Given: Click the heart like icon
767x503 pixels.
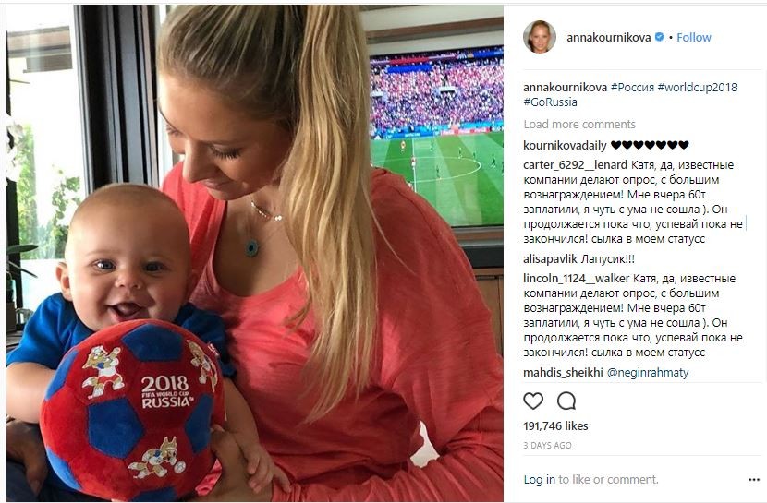Looking at the screenshot, I should point(533,401).
